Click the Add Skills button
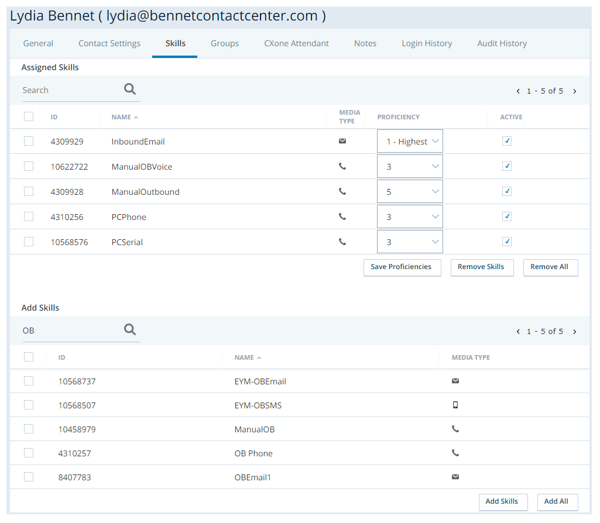This screenshot has width=600, height=523. pos(503,502)
